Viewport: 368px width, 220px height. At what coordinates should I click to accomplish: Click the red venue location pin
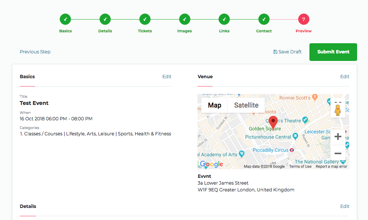click(273, 123)
